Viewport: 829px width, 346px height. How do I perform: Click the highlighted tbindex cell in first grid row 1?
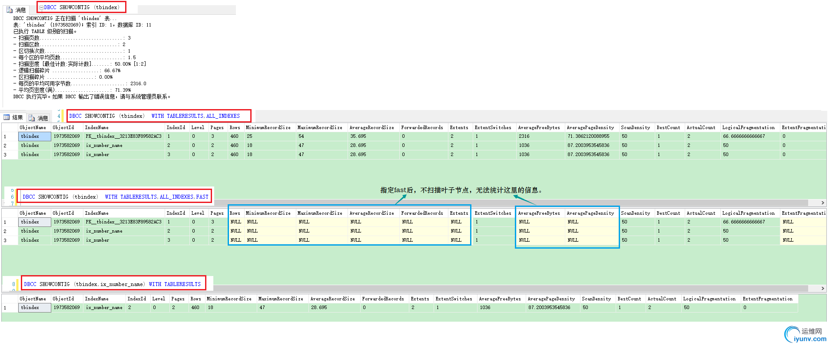click(35, 136)
